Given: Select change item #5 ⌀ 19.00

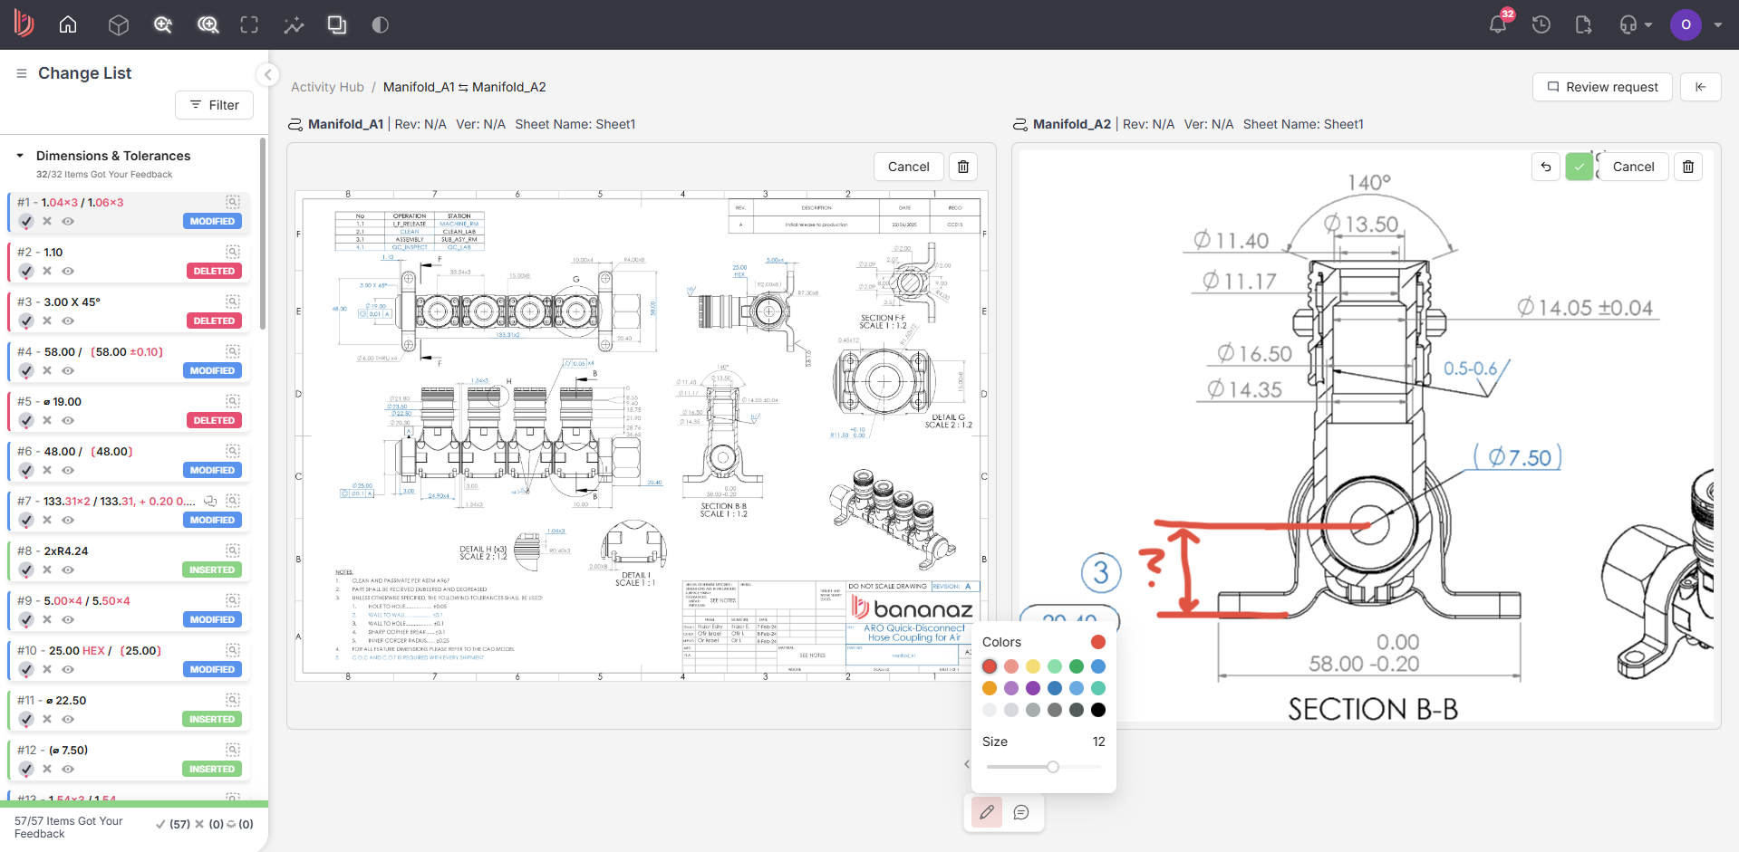Looking at the screenshot, I should coord(128,410).
